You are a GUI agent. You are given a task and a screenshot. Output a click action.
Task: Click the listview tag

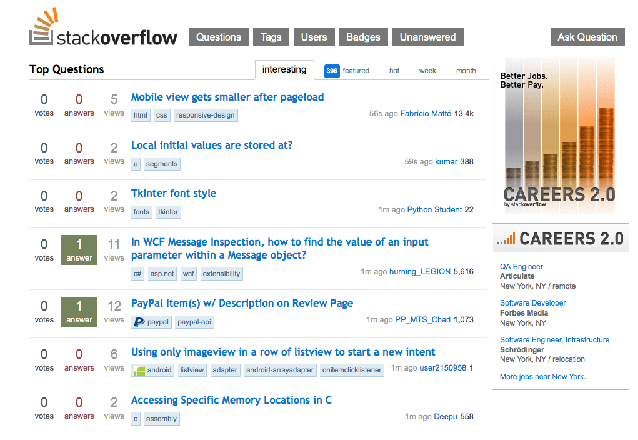tap(192, 370)
